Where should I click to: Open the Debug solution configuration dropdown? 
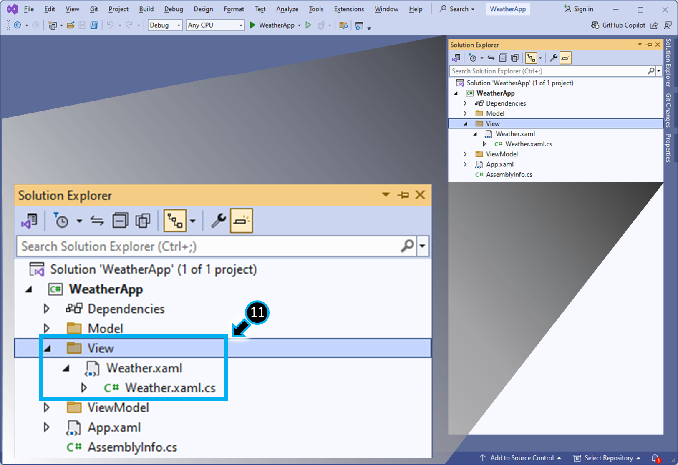point(165,25)
